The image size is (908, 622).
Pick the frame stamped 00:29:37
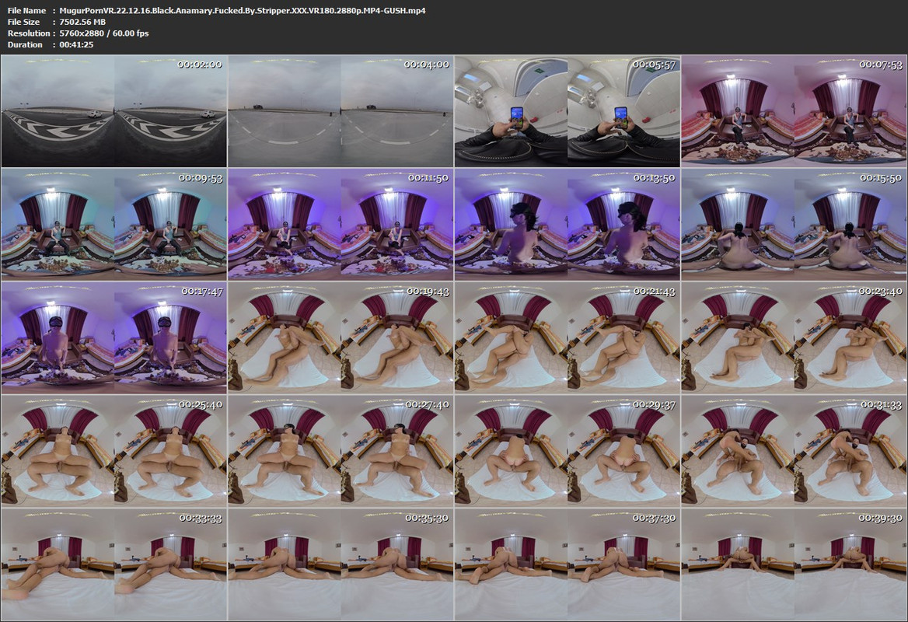[567, 452]
